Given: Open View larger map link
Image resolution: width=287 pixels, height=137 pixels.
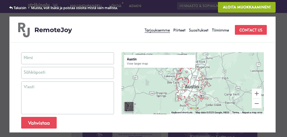Looking at the screenshot, I should pyautogui.click(x=137, y=64).
